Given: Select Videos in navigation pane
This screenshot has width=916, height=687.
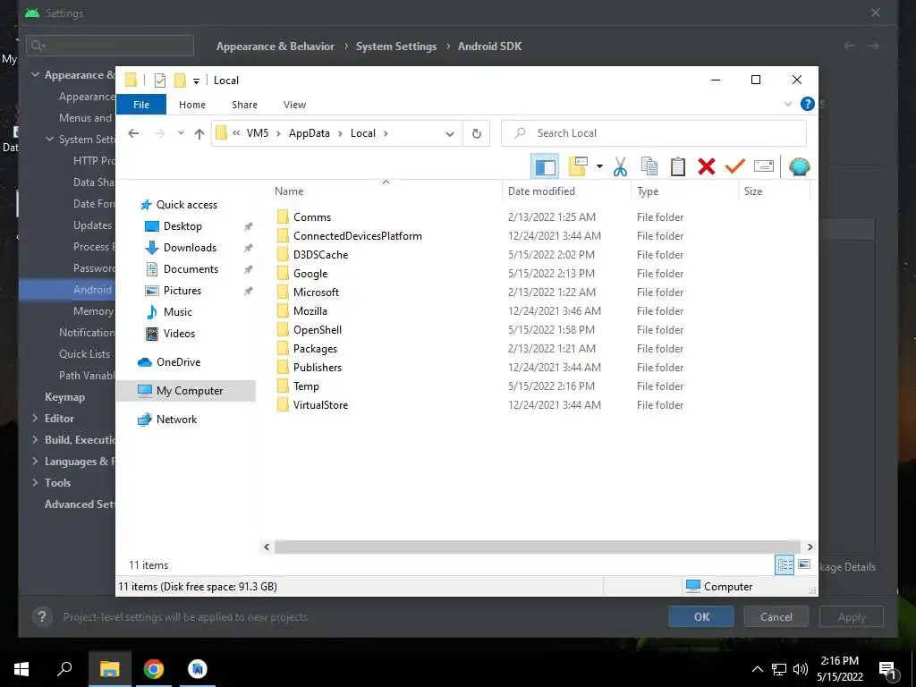Looking at the screenshot, I should click(179, 334).
